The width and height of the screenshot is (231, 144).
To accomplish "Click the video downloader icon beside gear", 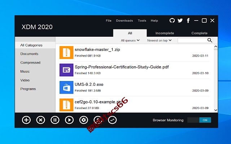I will 98,120.
